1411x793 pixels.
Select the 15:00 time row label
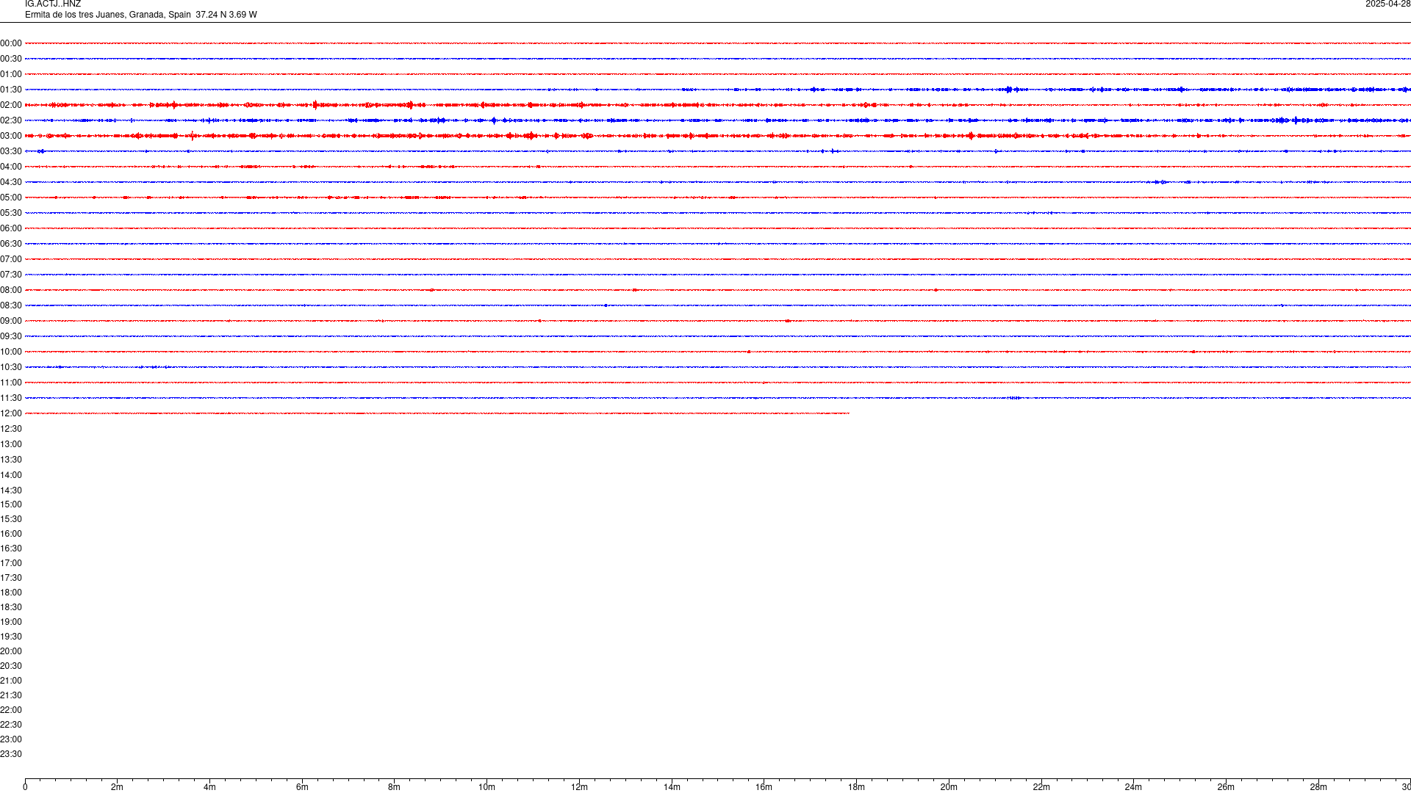click(11, 504)
